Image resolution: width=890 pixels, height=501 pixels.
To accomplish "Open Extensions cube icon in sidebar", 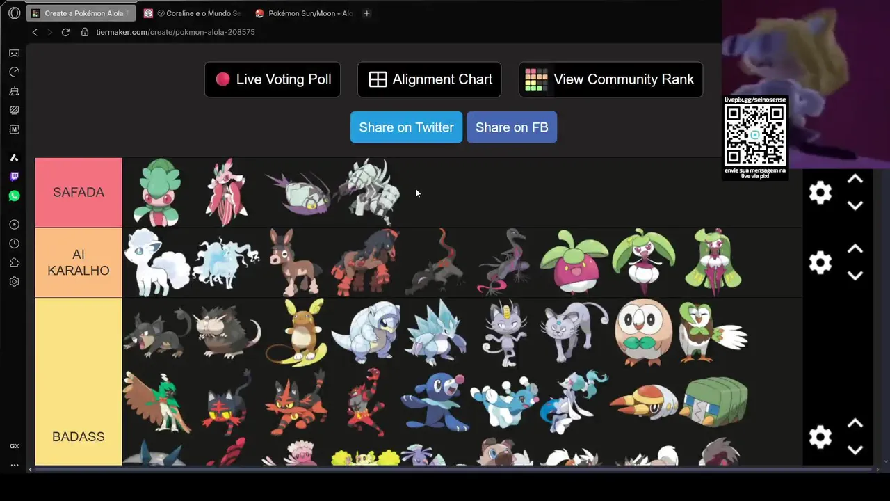I will [x=14, y=262].
